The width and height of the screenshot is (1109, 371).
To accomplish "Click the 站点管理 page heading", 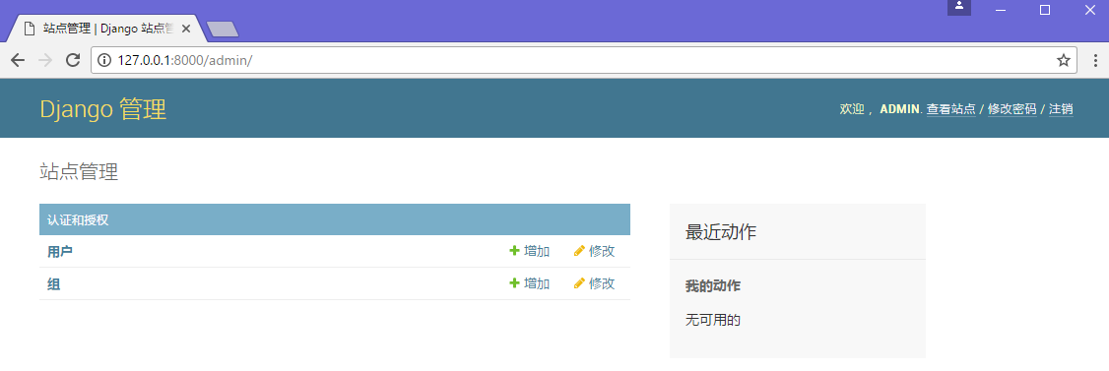I will 79,171.
